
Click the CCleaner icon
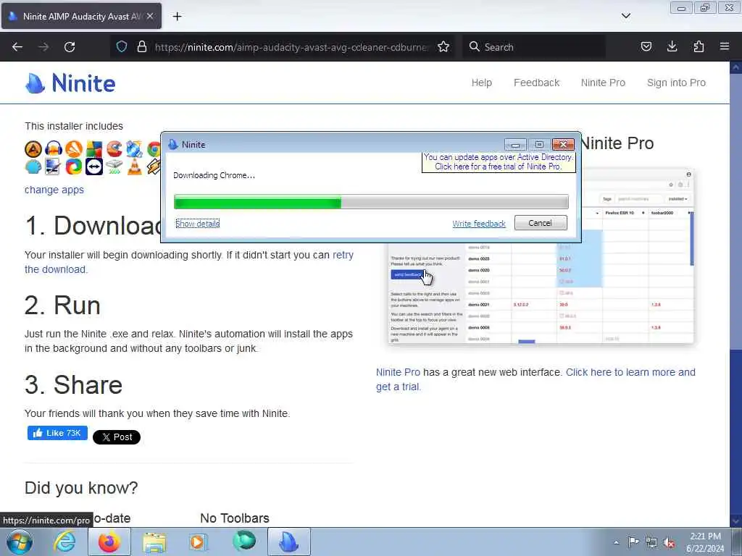tap(114, 149)
